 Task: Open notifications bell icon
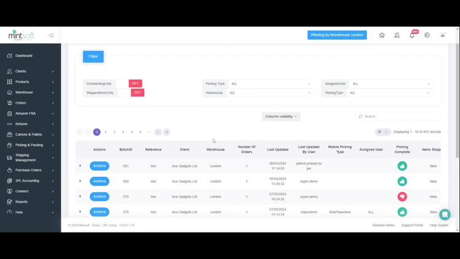click(x=412, y=35)
